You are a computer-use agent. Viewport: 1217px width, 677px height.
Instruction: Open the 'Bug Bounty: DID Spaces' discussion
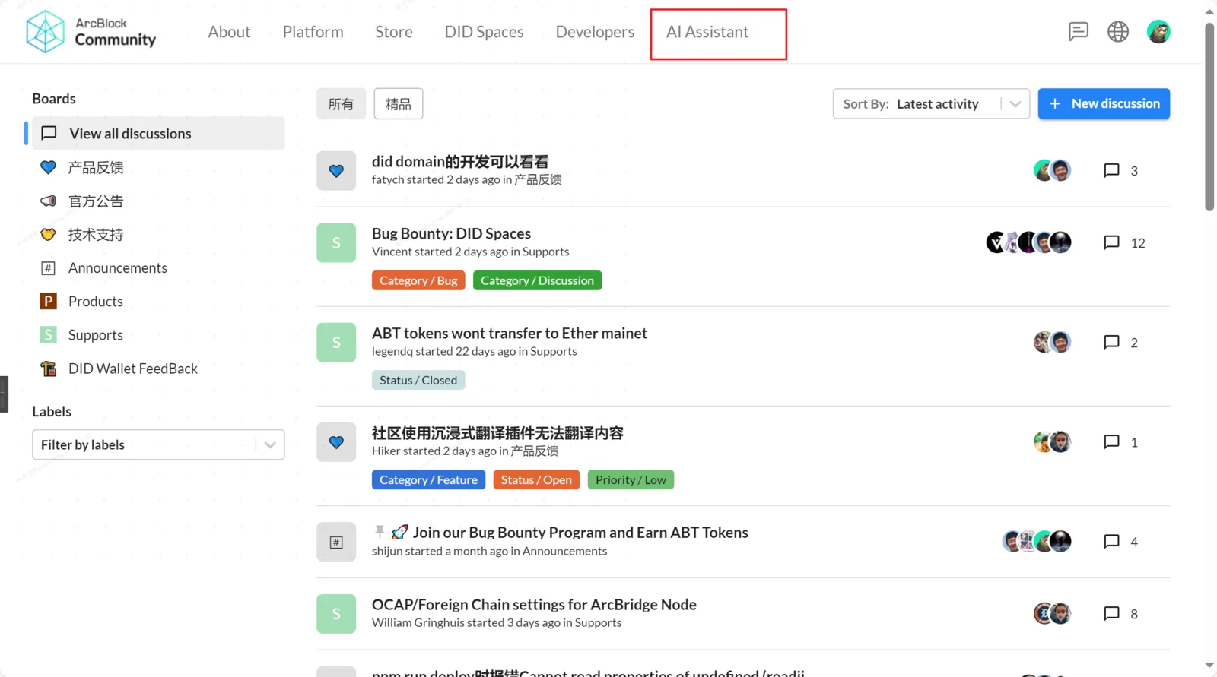coord(451,234)
